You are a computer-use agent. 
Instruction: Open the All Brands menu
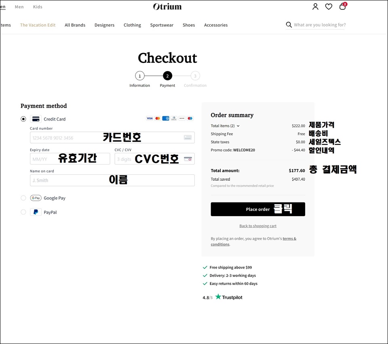tap(75, 25)
